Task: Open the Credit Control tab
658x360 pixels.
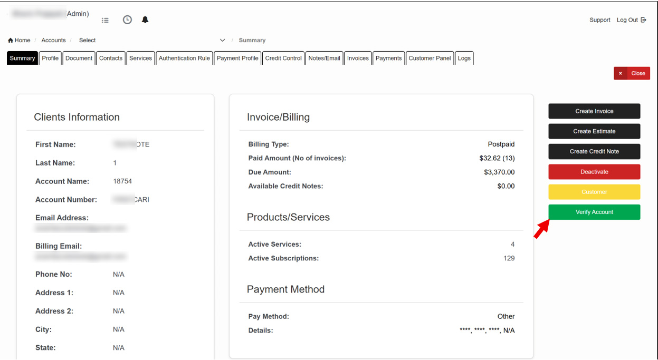Action: coord(283,59)
